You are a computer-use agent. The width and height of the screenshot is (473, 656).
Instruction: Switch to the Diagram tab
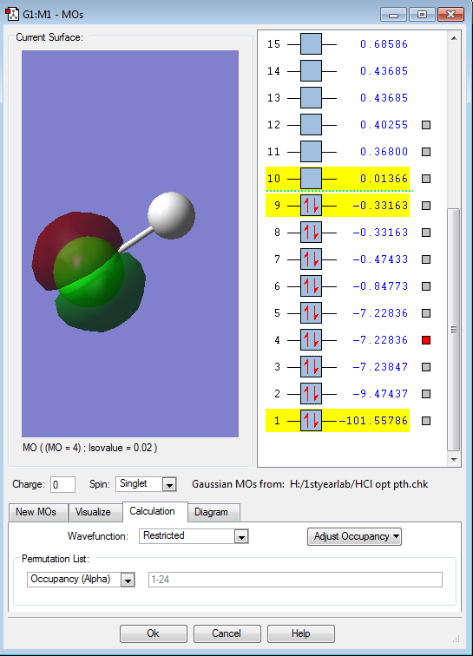[x=211, y=512]
